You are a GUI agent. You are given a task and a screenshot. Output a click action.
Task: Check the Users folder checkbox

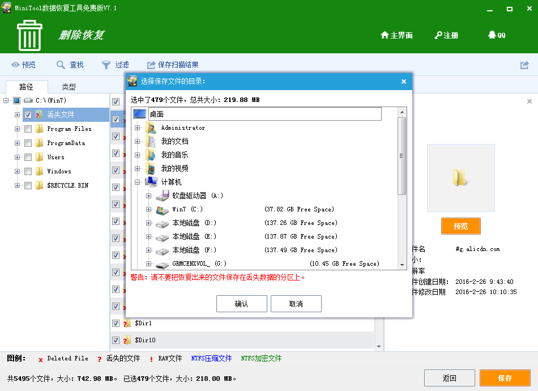pyautogui.click(x=28, y=157)
